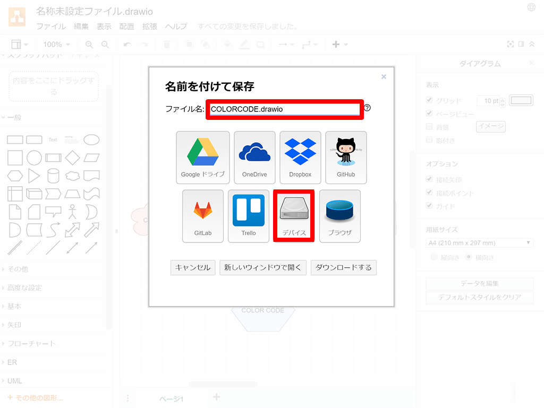Select 横向き orientation radio button

coord(469,257)
